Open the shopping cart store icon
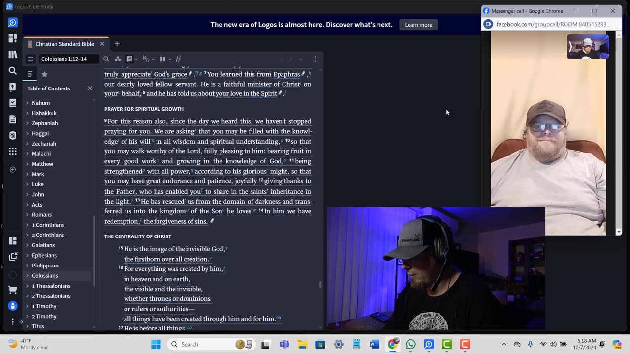The width and height of the screenshot is (630, 354). [x=13, y=290]
